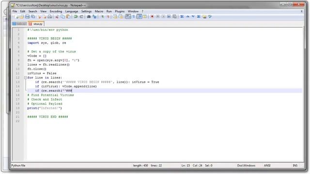Open the Plugins menu

click(x=120, y=12)
